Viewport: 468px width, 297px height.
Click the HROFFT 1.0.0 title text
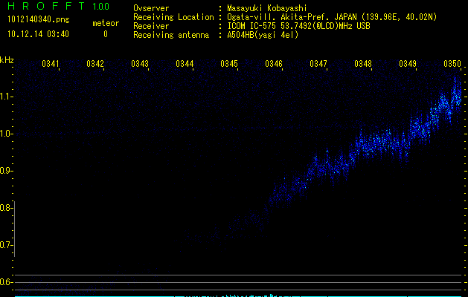[x=58, y=6]
